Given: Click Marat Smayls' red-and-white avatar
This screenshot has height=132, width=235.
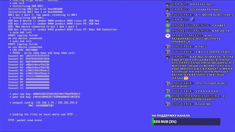Looking at the screenshot, I should (x=168, y=36).
